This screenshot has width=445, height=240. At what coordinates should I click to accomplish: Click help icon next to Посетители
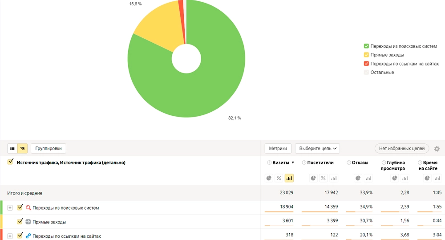304,163
